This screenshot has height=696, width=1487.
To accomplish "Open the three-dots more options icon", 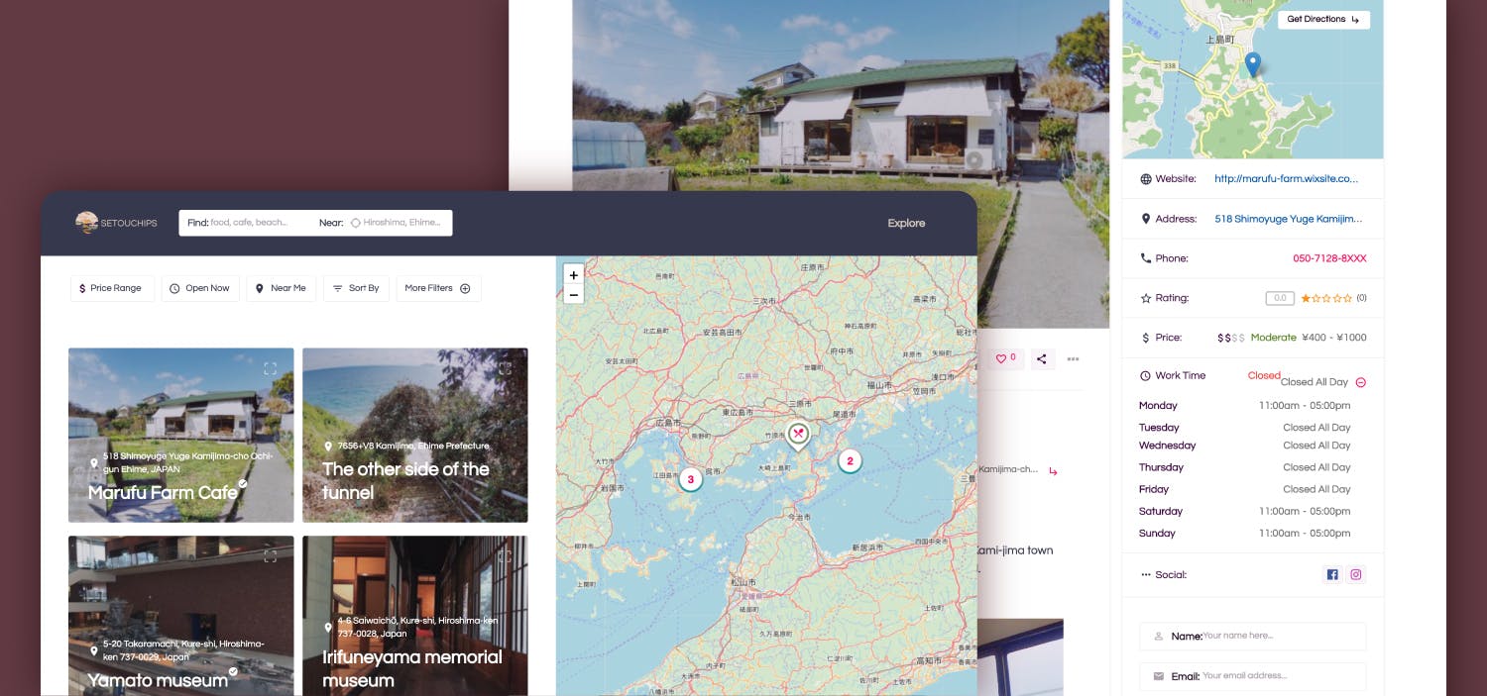I will click(x=1073, y=358).
